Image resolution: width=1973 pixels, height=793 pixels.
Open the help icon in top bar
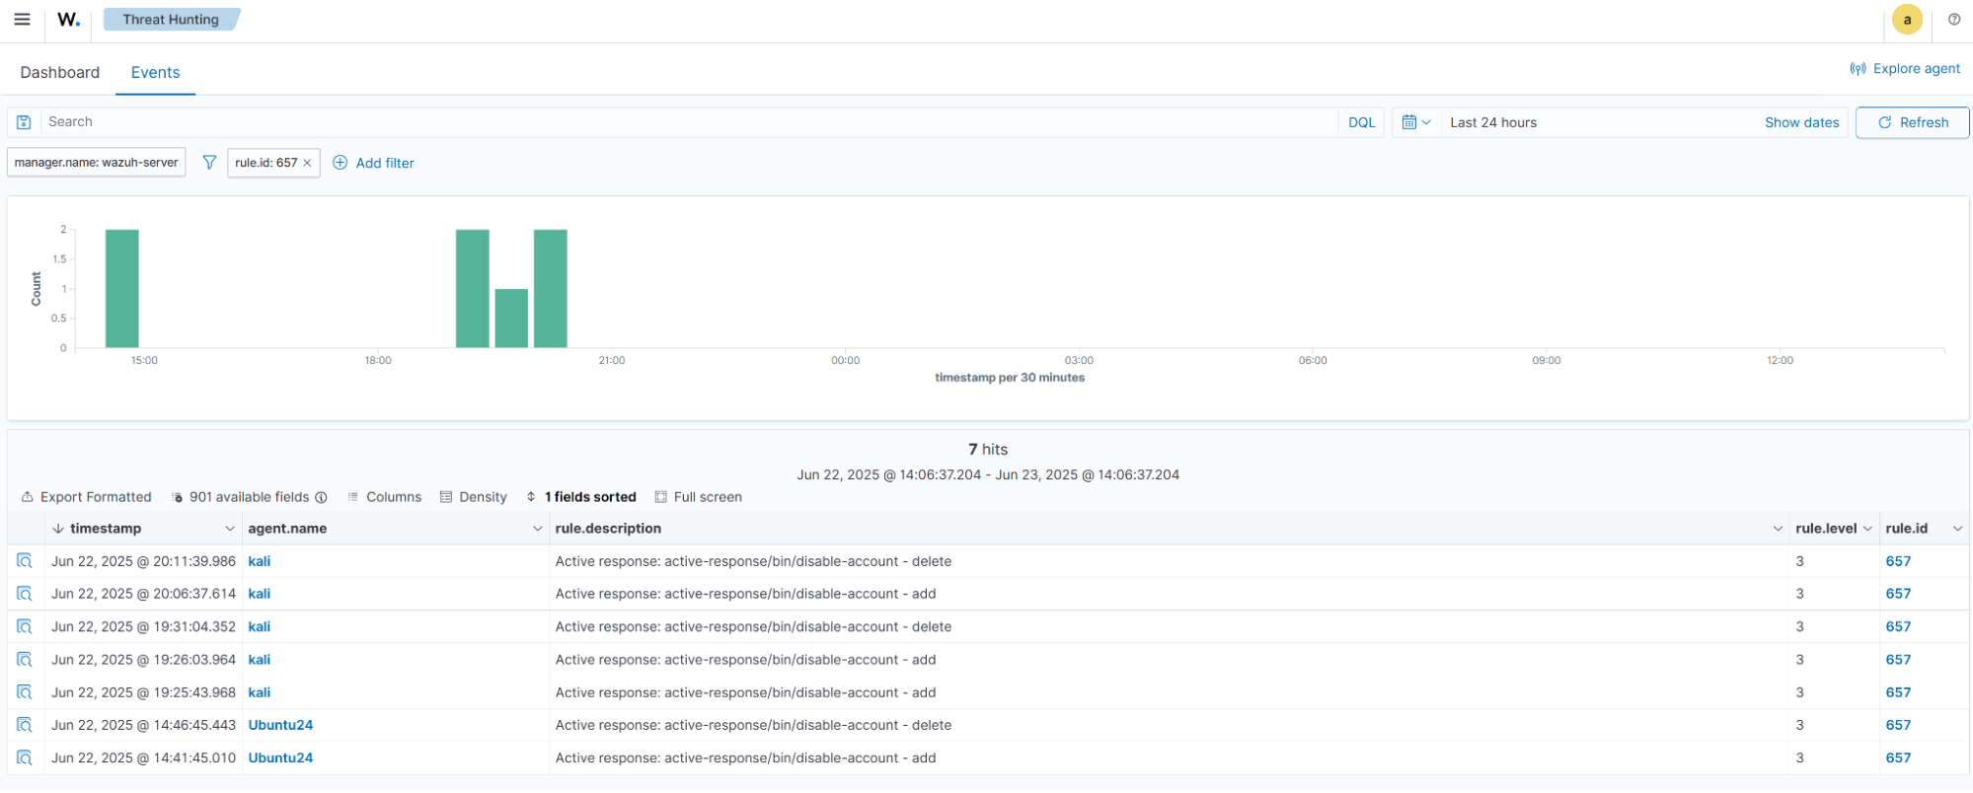click(x=1953, y=20)
